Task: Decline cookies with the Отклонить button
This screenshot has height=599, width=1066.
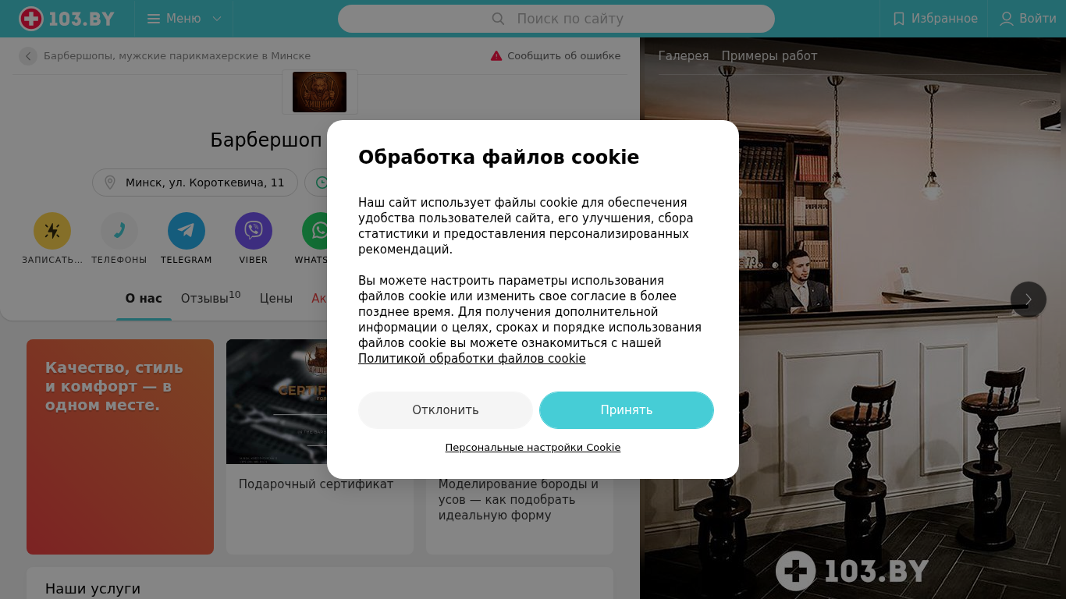Action: click(x=446, y=410)
